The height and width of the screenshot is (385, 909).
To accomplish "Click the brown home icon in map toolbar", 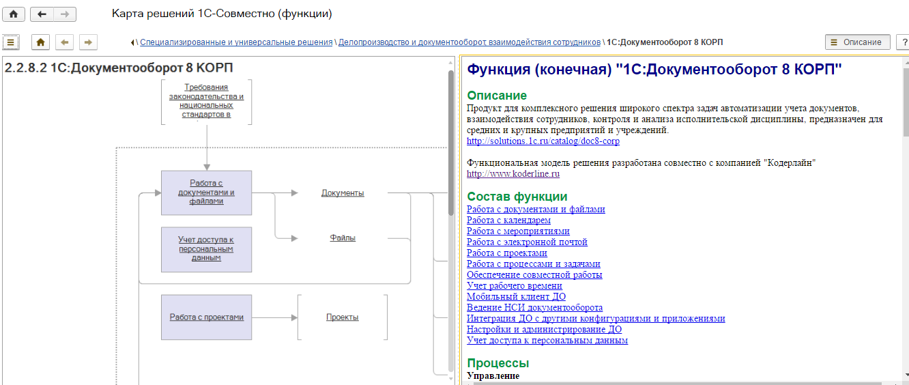I will (41, 42).
